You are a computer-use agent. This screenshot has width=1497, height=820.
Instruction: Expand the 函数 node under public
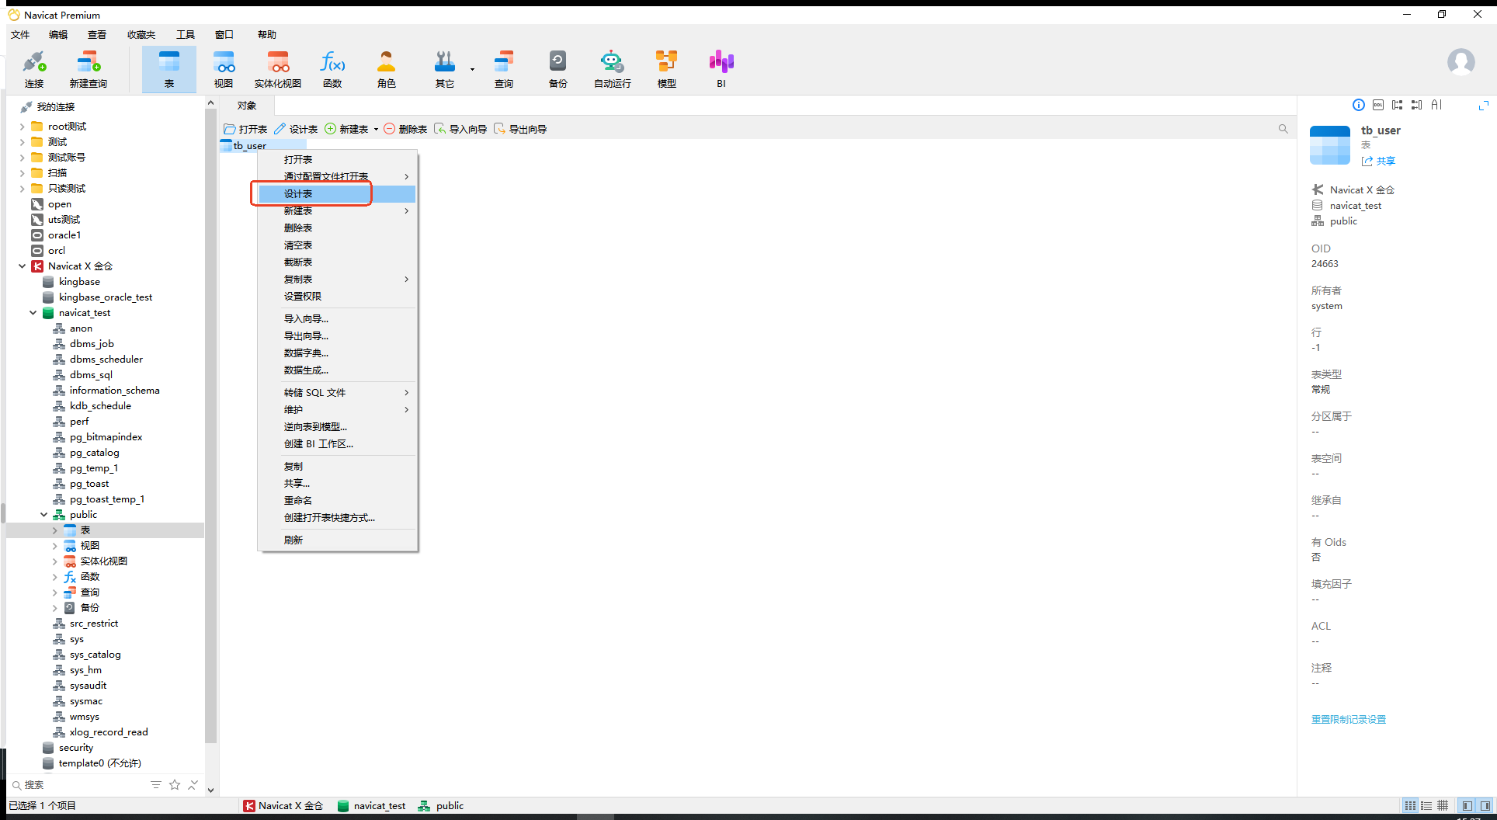[x=54, y=577]
